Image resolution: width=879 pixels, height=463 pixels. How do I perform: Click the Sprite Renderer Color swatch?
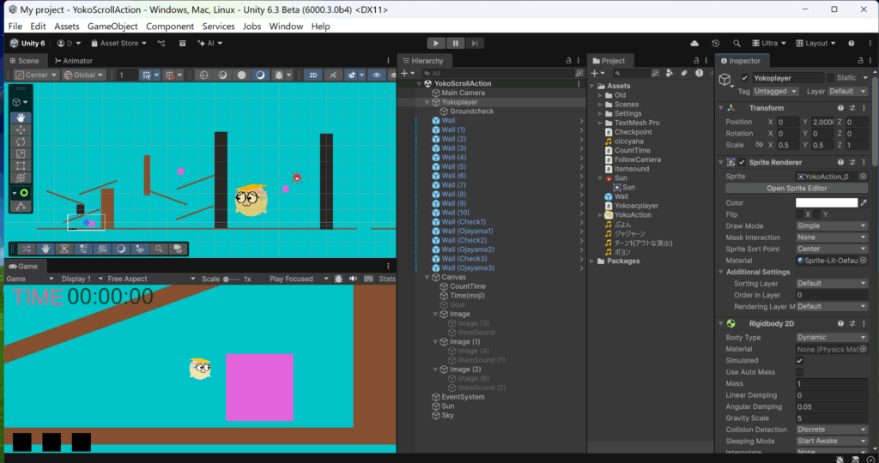(x=827, y=203)
